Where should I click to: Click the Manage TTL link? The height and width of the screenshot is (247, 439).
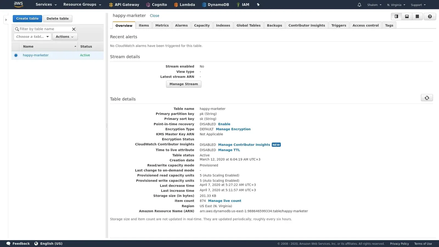tap(229, 150)
